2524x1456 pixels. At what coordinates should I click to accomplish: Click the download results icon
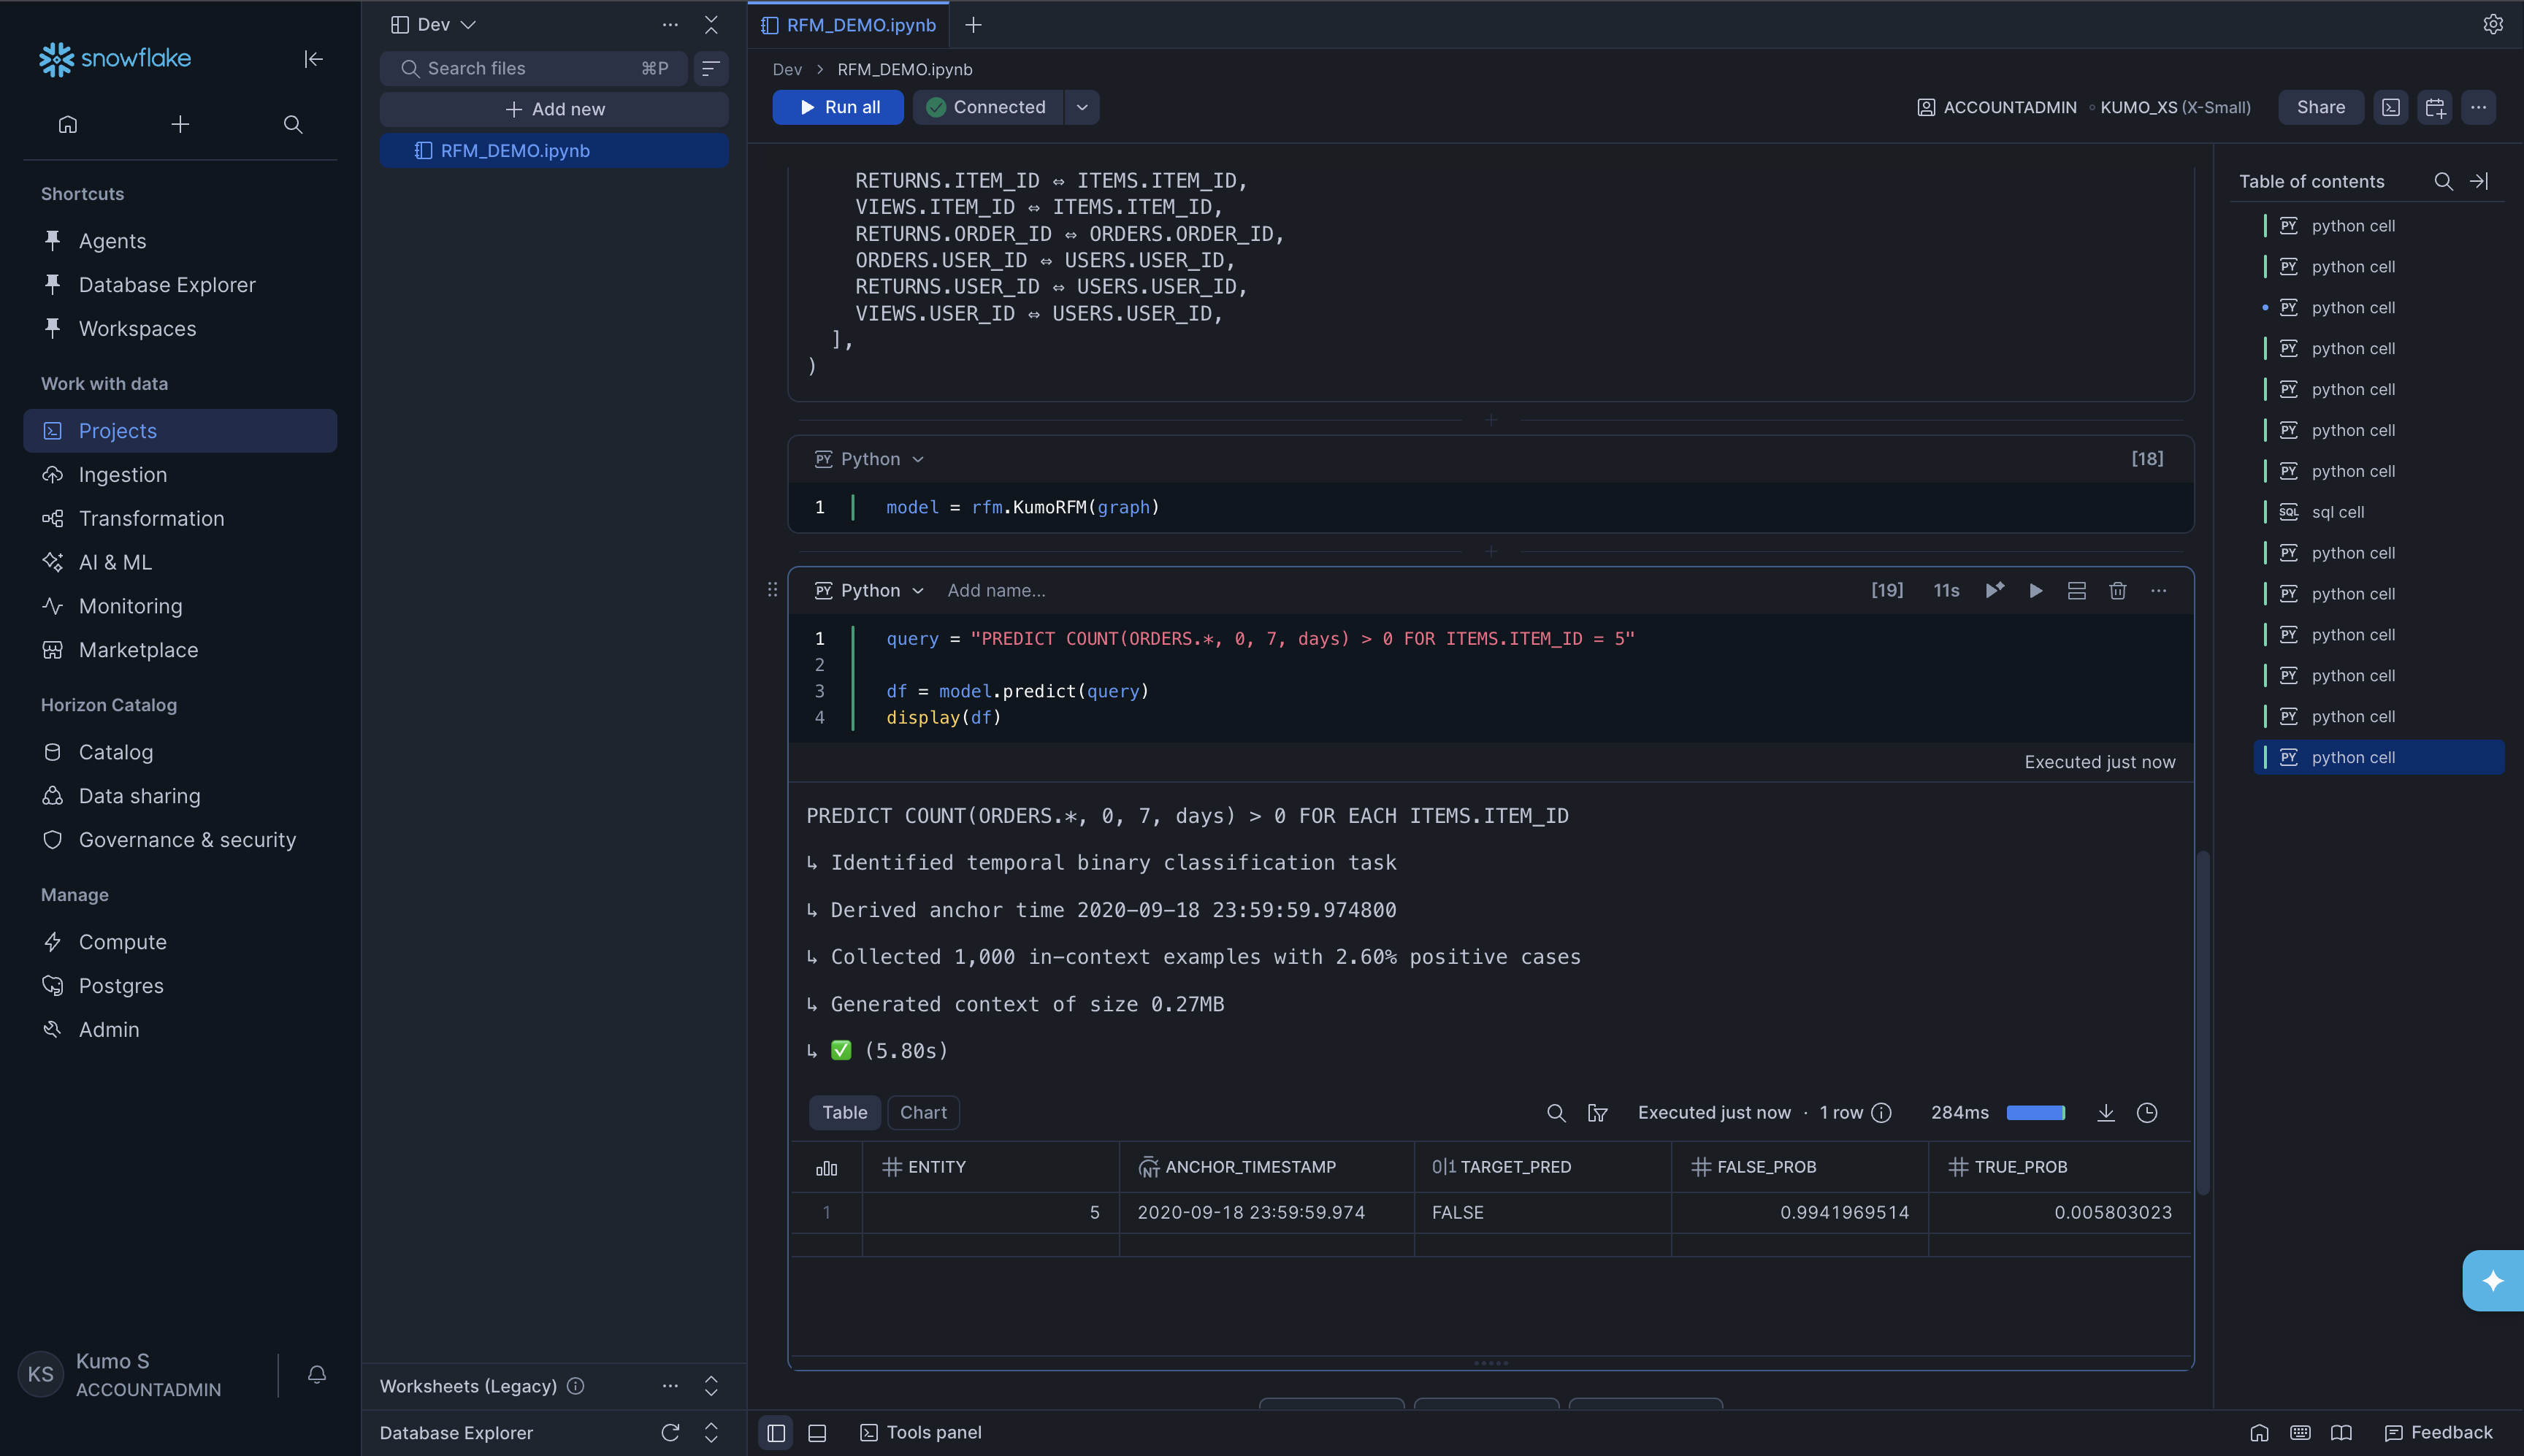tap(2105, 1113)
